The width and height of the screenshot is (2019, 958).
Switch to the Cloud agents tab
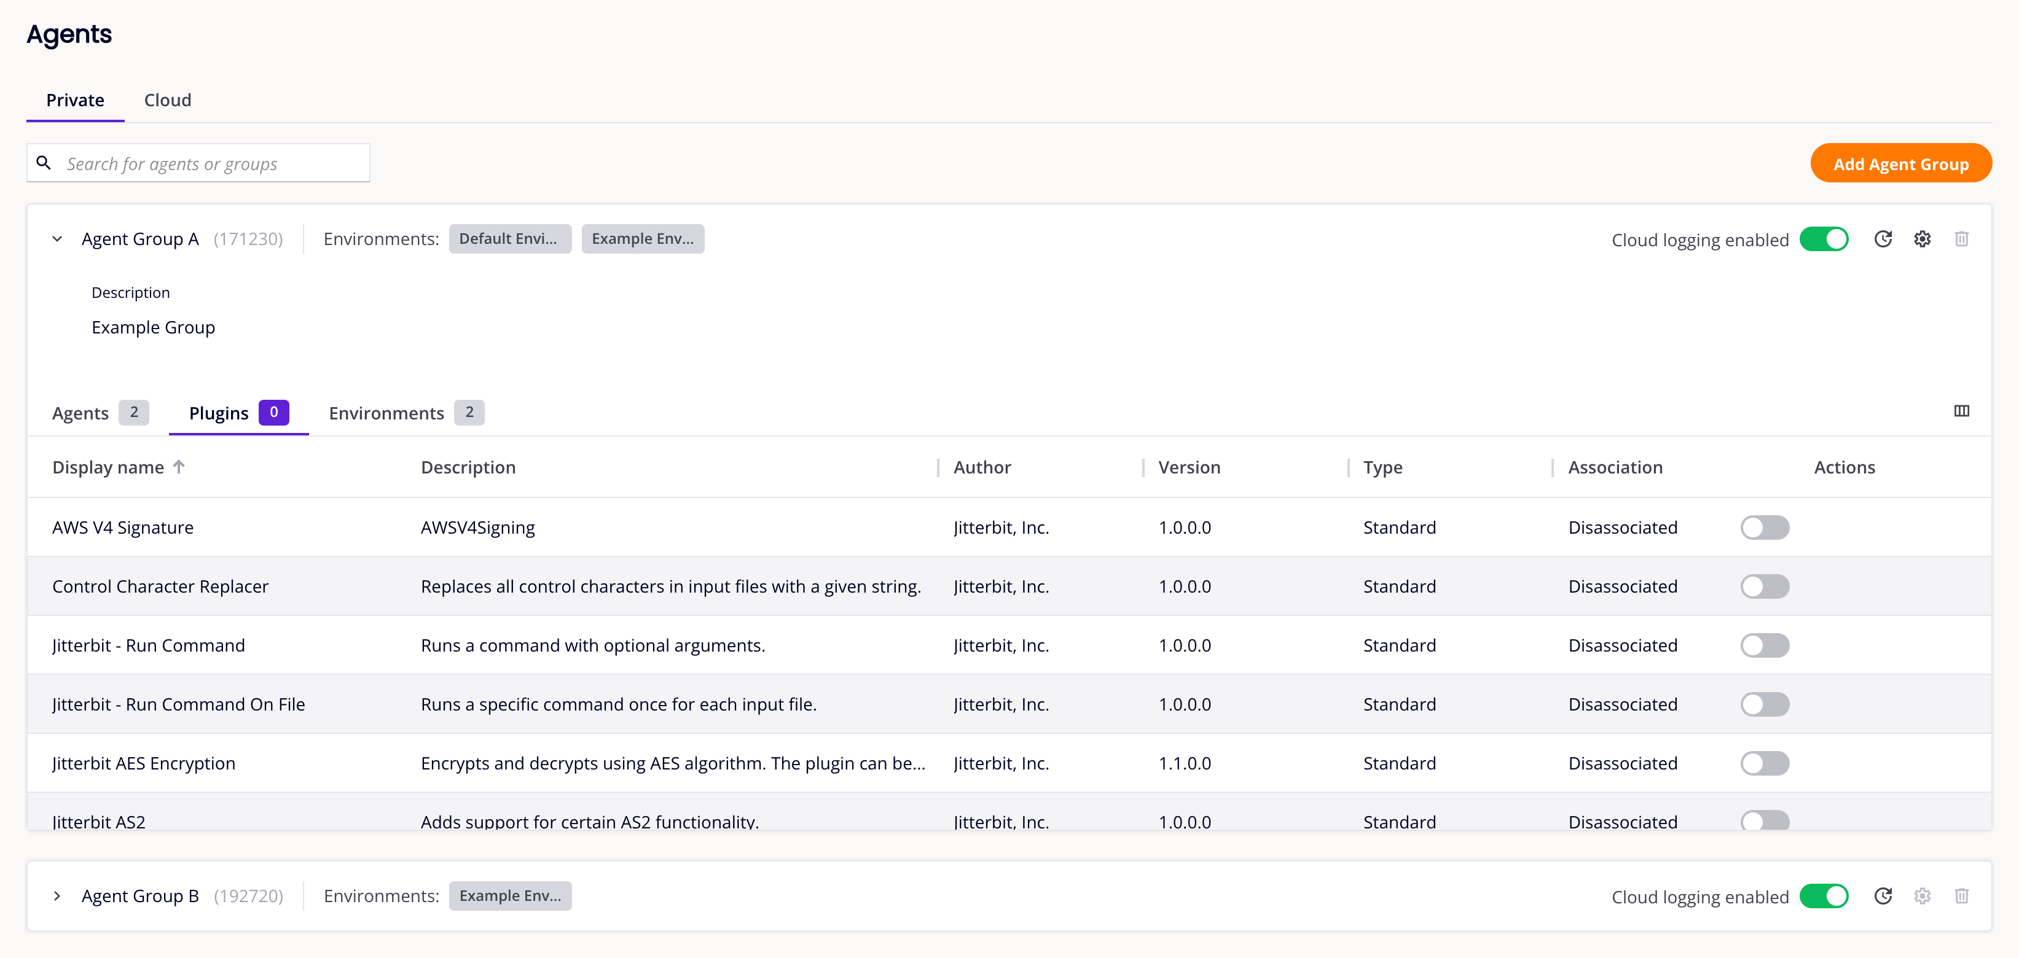(x=167, y=99)
